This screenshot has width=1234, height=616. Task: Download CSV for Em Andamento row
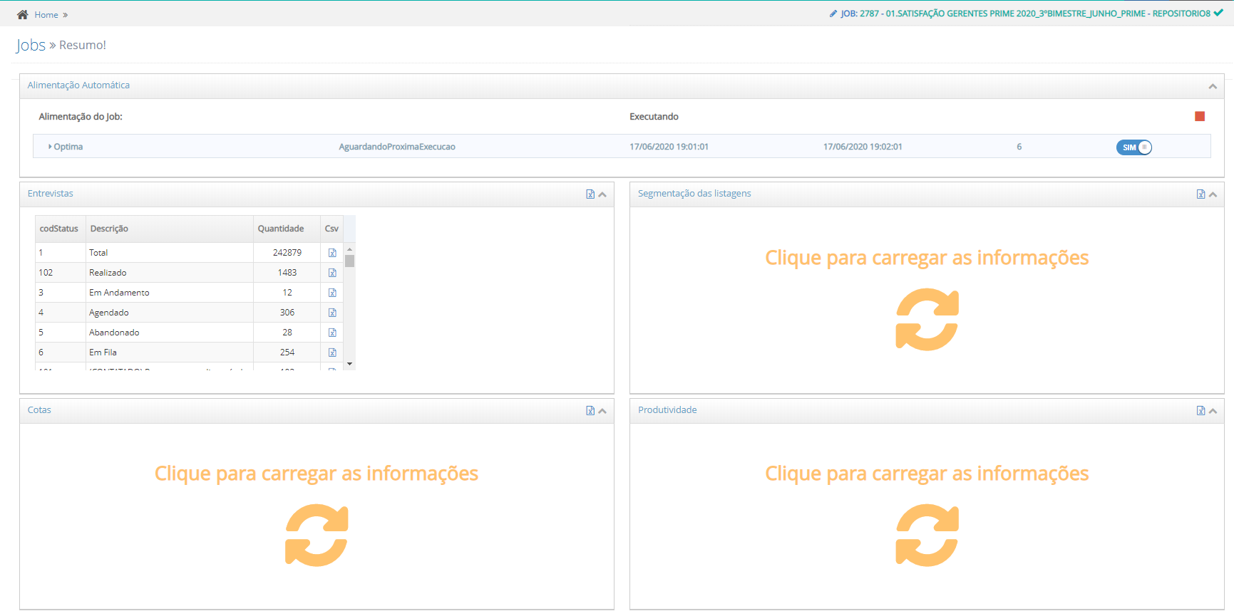(332, 293)
